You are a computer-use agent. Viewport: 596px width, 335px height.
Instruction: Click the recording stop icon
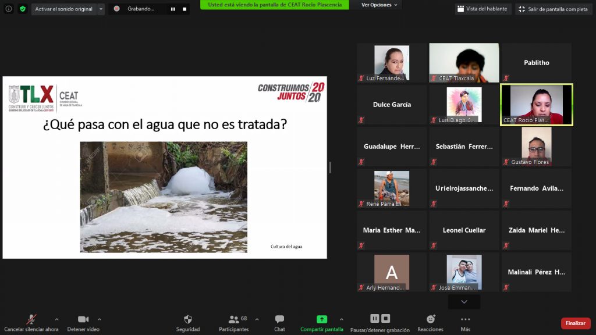[385, 319]
